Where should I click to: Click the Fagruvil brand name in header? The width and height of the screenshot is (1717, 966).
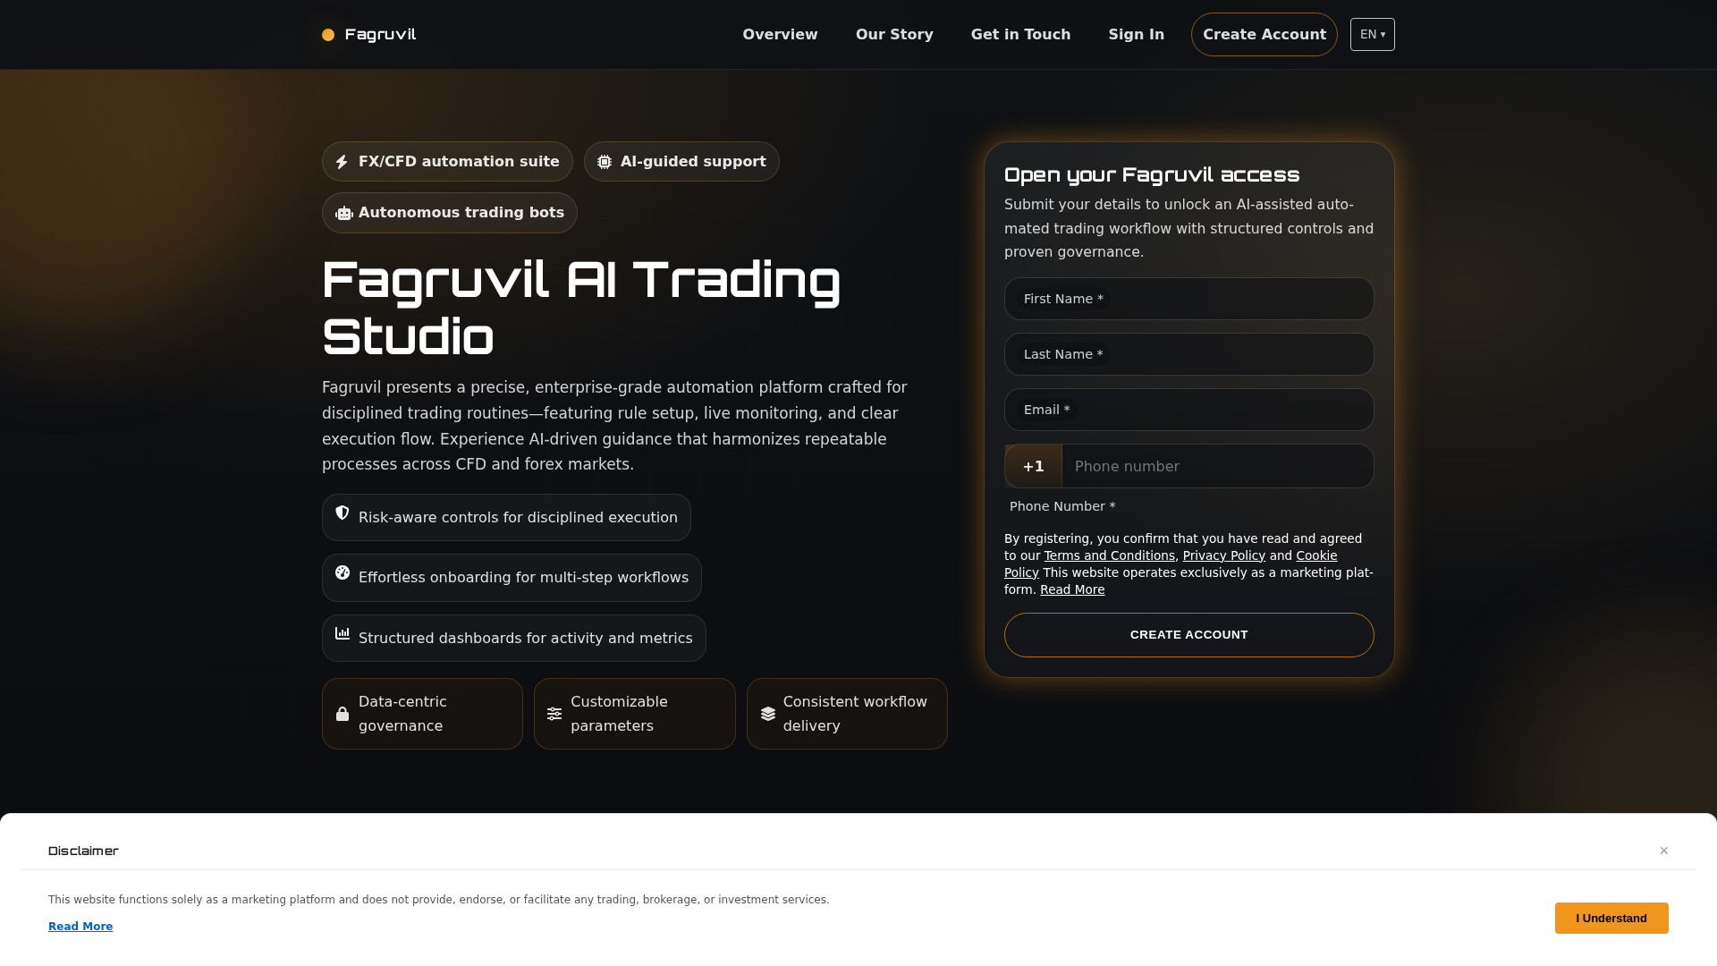tap(380, 35)
